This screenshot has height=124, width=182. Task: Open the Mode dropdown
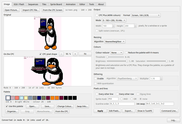click(x=114, y=20)
